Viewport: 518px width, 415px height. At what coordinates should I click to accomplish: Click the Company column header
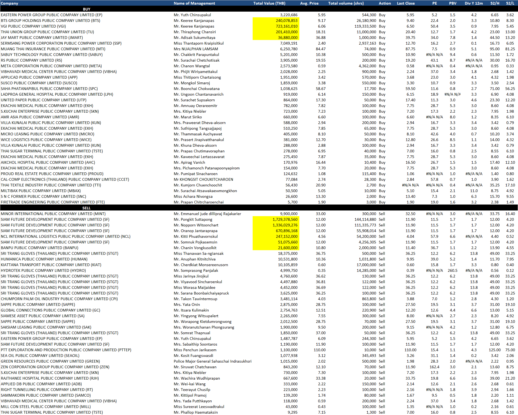(10, 3)
